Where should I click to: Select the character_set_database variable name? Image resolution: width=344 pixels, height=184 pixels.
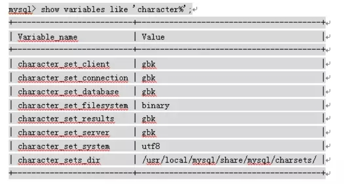68,92
